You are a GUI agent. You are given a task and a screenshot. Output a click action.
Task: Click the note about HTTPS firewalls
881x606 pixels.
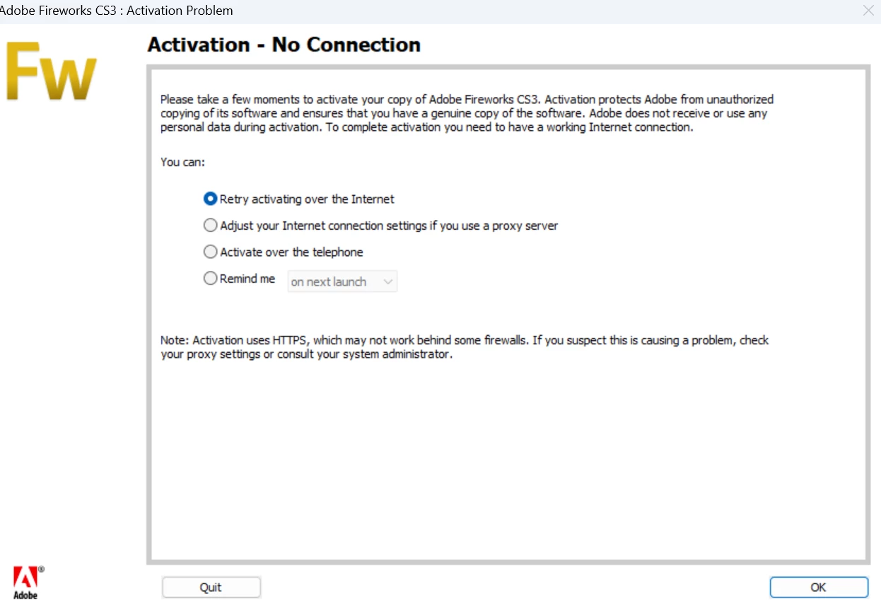(465, 347)
